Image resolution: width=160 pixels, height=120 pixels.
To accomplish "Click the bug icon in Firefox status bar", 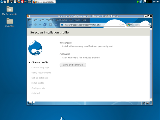I will tap(144, 103).
